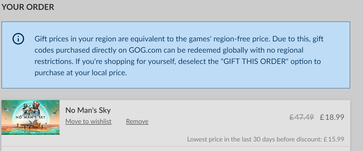363x151 pixels.
Task: Select the No Man's Sky game title
Action: [x=88, y=110]
